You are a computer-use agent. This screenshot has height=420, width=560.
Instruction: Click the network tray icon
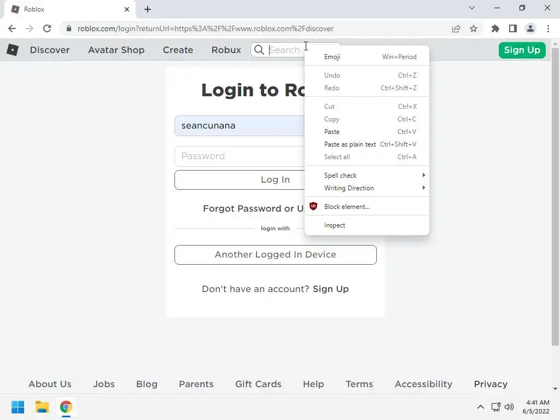click(495, 407)
